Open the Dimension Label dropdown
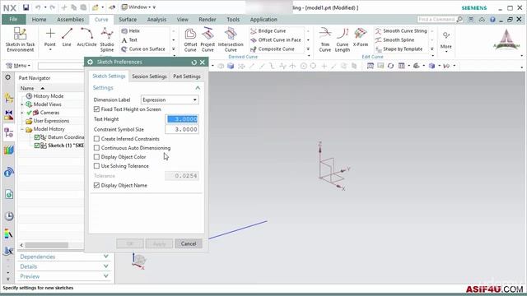 170,99
